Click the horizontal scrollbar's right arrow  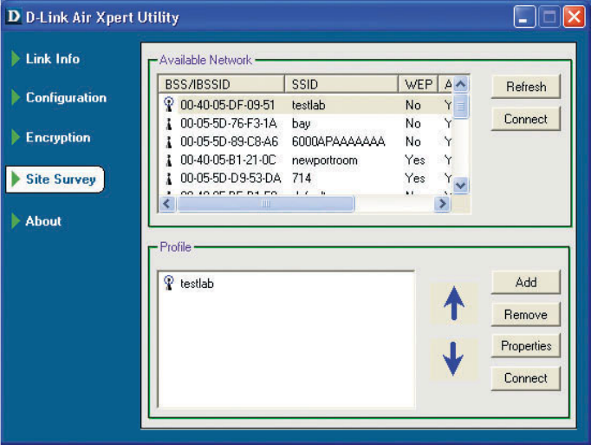click(443, 204)
